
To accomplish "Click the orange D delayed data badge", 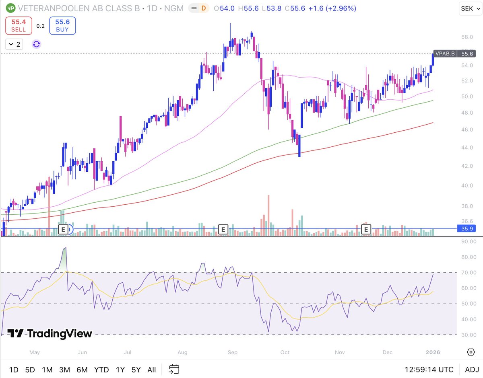I will click(x=204, y=8).
